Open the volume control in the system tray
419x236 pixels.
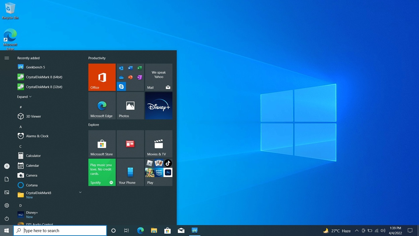coord(382,231)
